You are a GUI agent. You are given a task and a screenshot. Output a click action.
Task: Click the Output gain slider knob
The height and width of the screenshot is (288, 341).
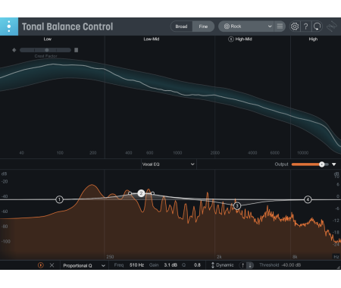click(x=321, y=164)
